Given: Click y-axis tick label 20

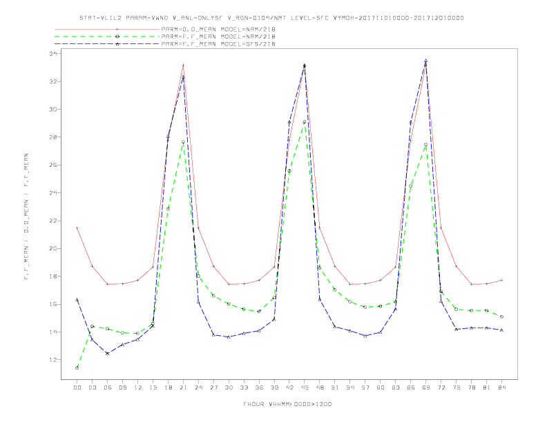Looking at the screenshot, I should [53, 249].
